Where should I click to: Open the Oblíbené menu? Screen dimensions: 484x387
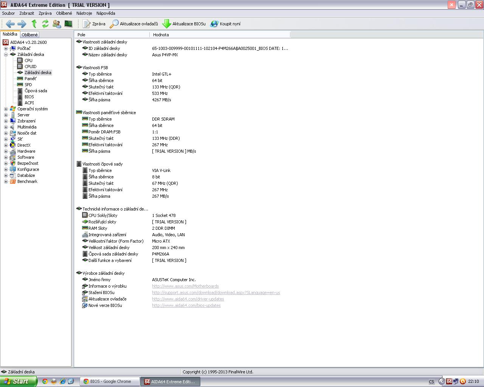pyautogui.click(x=64, y=13)
